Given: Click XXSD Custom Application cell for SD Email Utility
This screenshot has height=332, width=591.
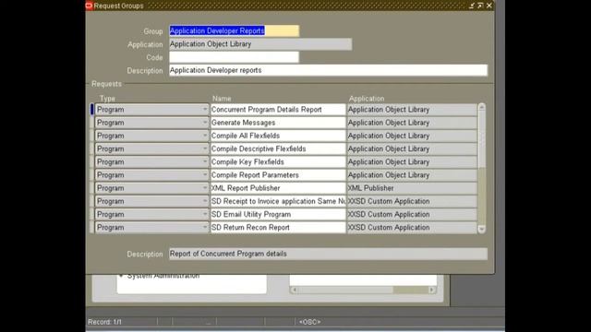Looking at the screenshot, I should (412, 214).
